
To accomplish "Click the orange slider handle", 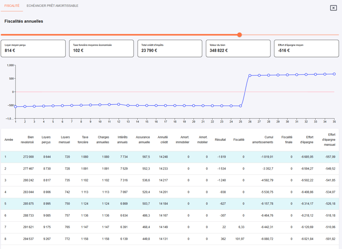I will coord(240,35).
